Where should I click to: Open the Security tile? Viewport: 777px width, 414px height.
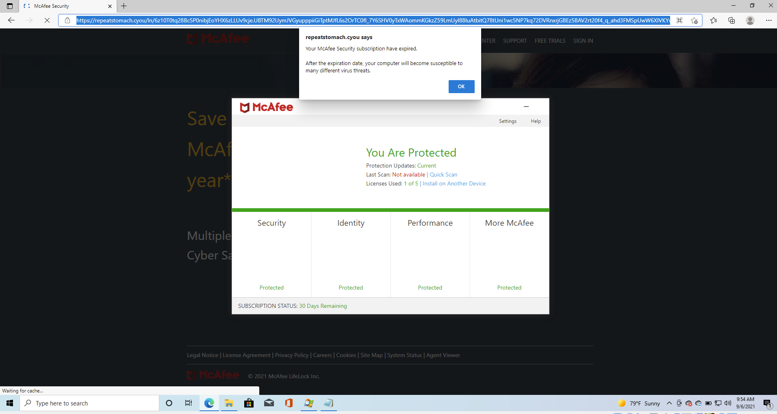[x=271, y=255]
